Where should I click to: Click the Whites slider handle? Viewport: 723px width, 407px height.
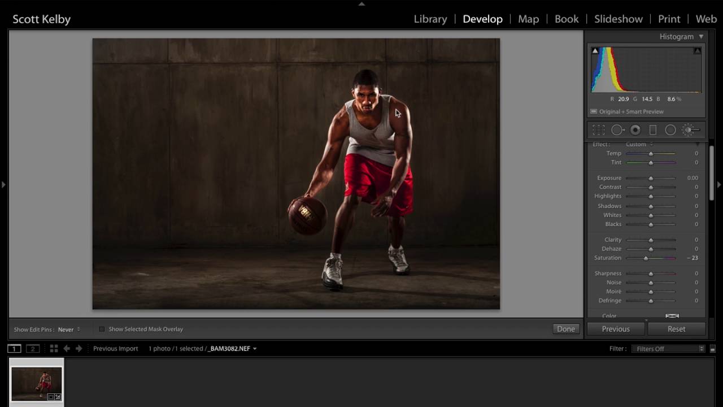tap(651, 215)
